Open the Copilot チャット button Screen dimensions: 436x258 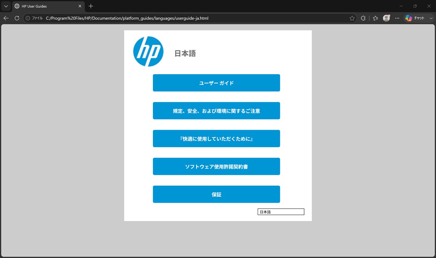tap(415, 18)
